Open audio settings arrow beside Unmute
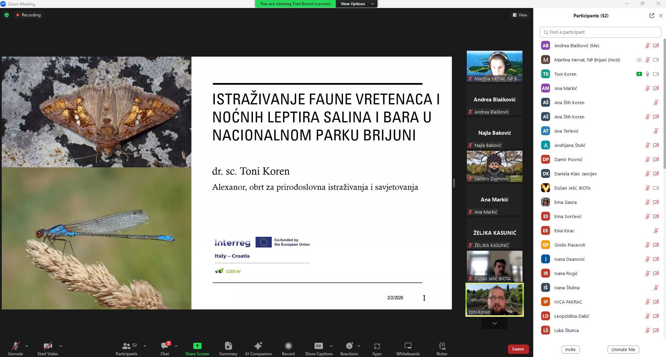The height and width of the screenshot is (357, 666). tap(27, 346)
